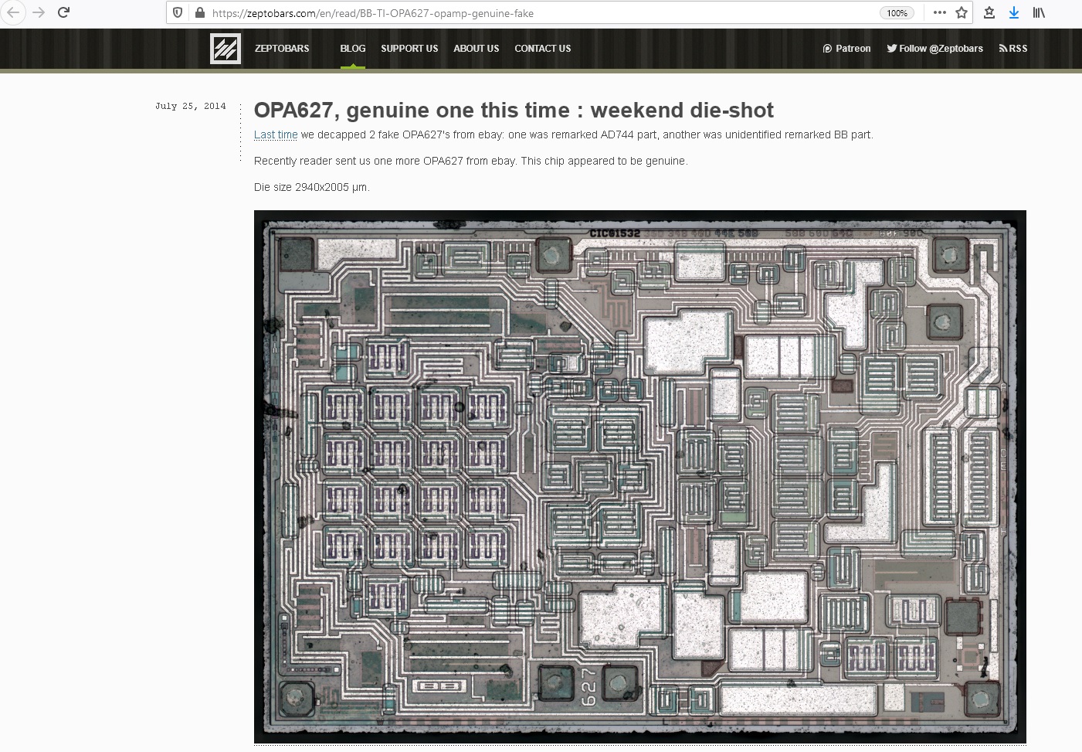Screen dimensions: 1082x752
Task: Follow @Zeptobars on Twitter
Action: coord(934,49)
